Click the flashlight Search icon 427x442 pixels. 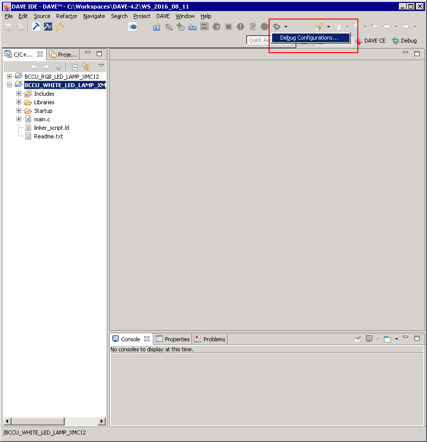coord(319,27)
